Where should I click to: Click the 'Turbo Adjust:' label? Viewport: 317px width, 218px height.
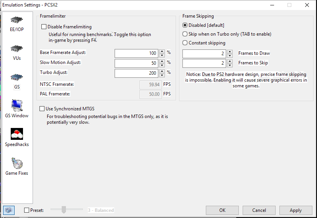point(54,72)
